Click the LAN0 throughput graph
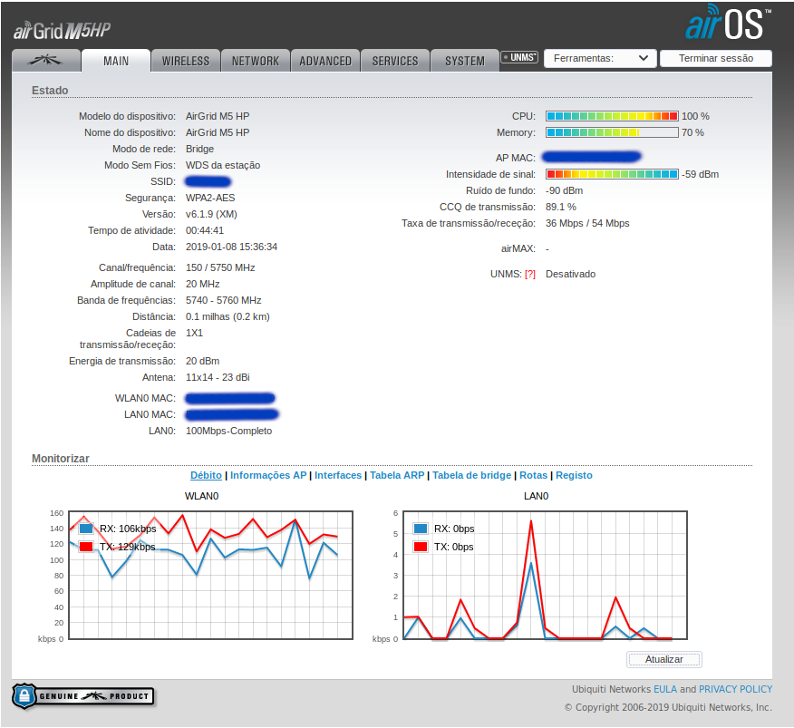The image size is (794, 728). 545,575
